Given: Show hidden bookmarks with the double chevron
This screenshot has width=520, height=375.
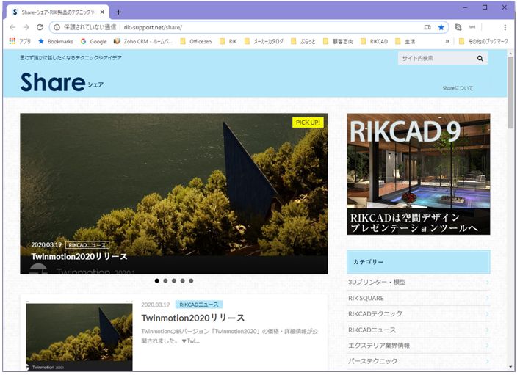Looking at the screenshot, I should click(447, 41).
